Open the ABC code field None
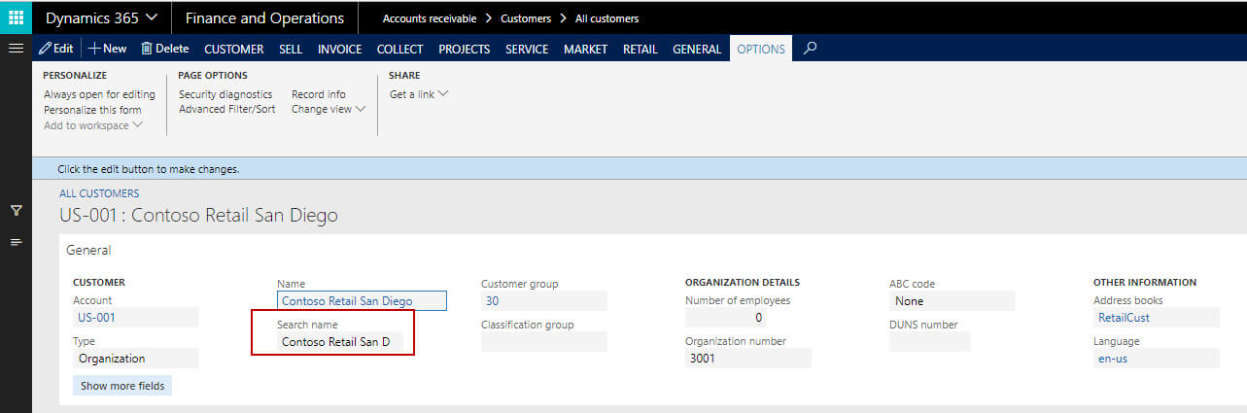The image size is (1247, 413). click(953, 301)
